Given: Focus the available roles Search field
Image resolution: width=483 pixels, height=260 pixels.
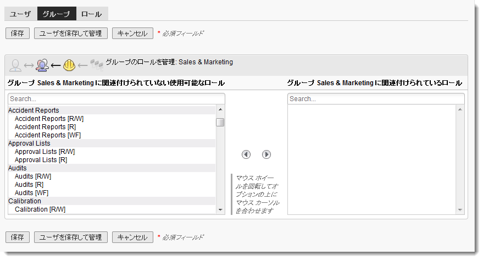Looking at the screenshot, I should point(116,99).
